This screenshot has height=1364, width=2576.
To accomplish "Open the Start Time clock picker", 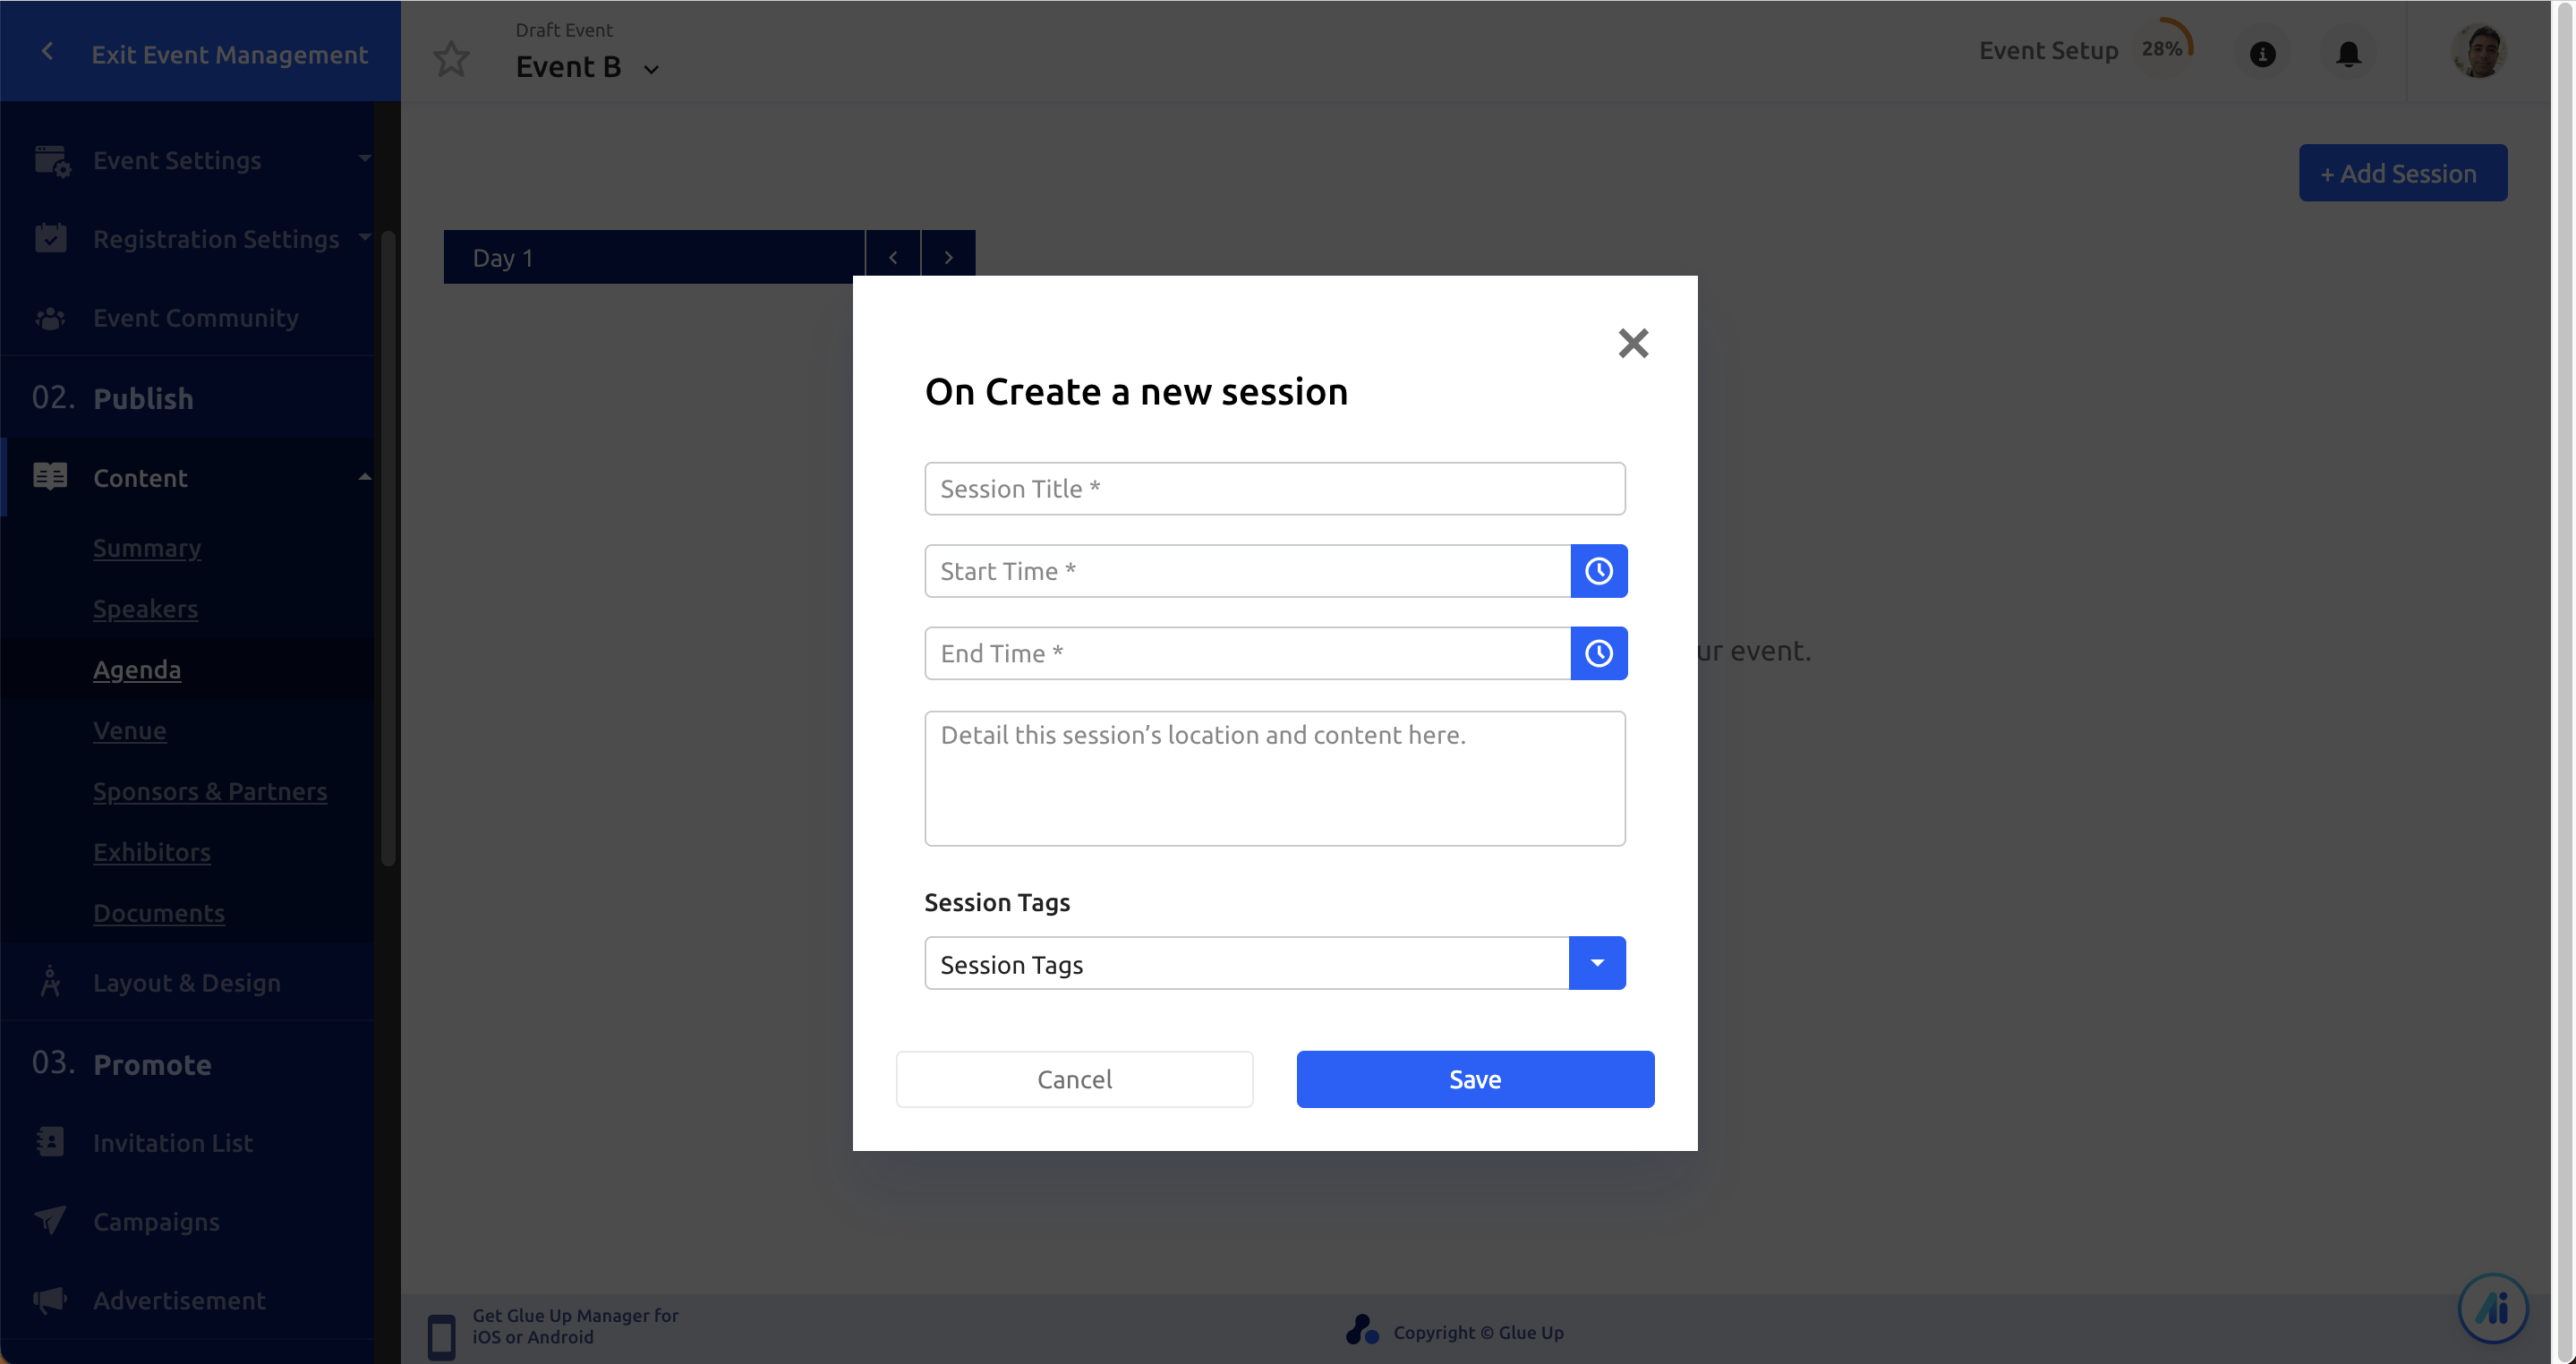I will [1598, 571].
